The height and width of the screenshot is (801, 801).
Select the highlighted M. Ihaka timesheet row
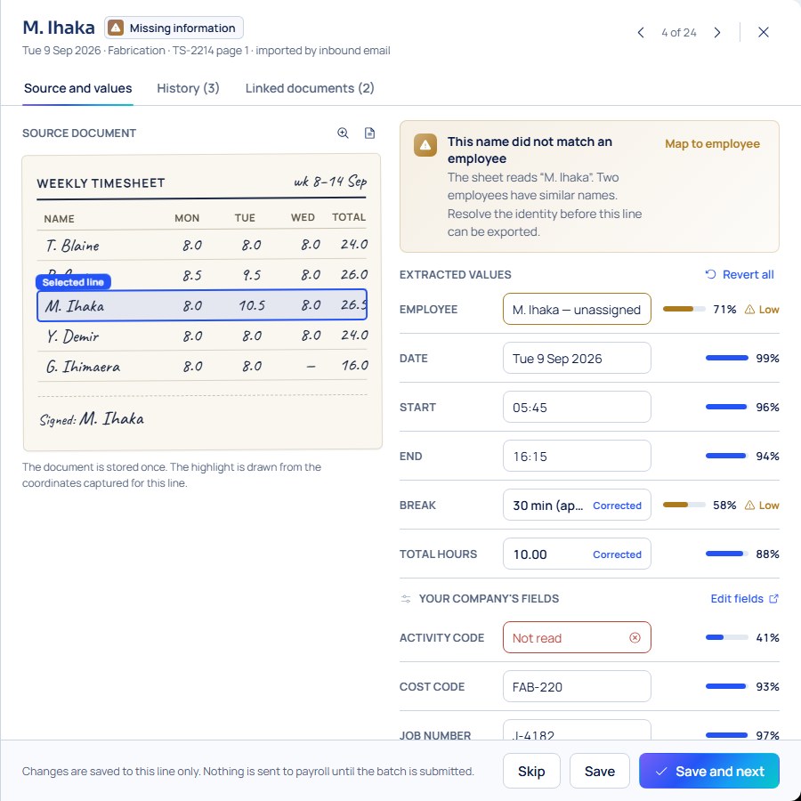(202, 305)
